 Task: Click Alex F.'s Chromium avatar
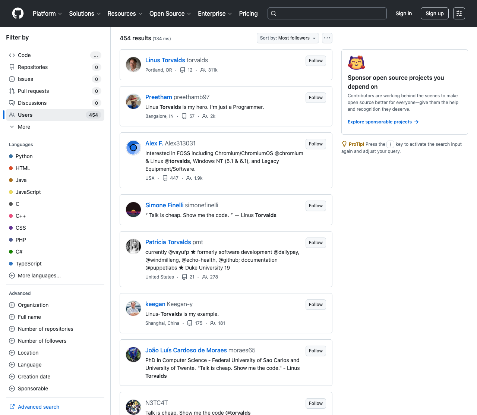(133, 148)
